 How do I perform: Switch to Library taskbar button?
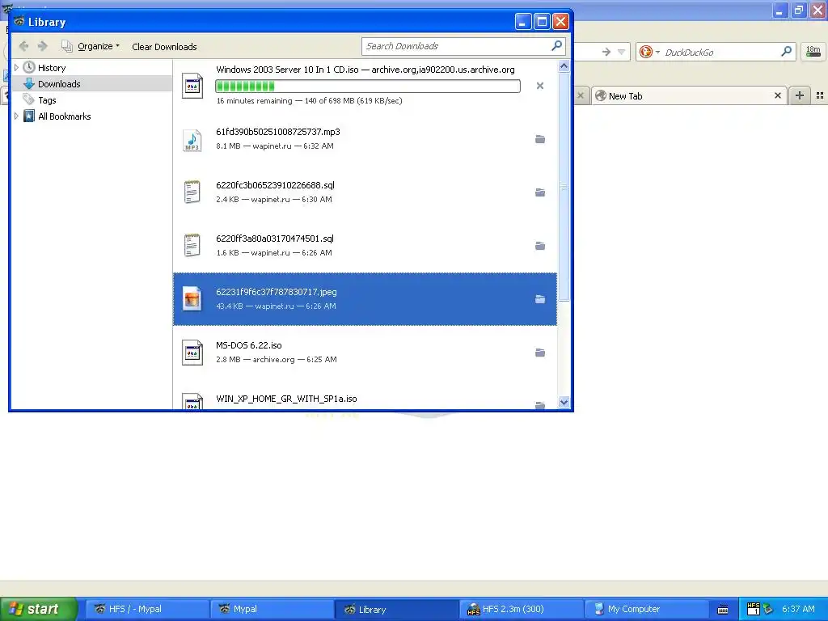(396, 609)
